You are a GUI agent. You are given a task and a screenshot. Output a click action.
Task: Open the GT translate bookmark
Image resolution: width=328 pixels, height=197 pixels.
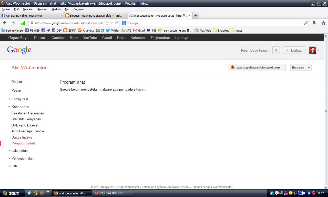click(x=100, y=30)
